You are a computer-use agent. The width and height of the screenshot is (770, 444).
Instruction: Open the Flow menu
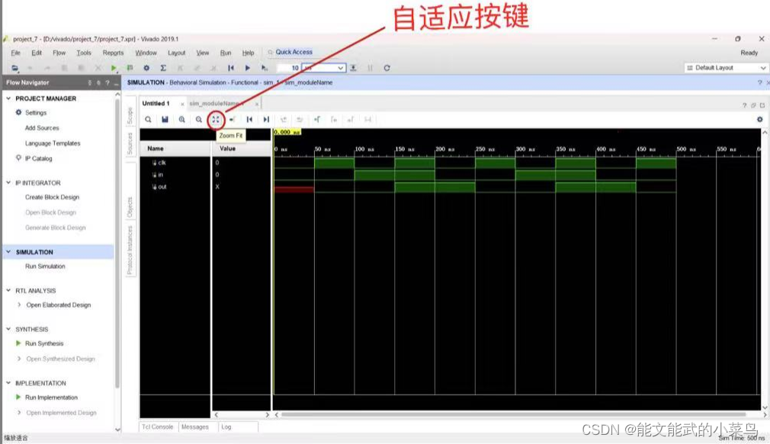click(59, 53)
